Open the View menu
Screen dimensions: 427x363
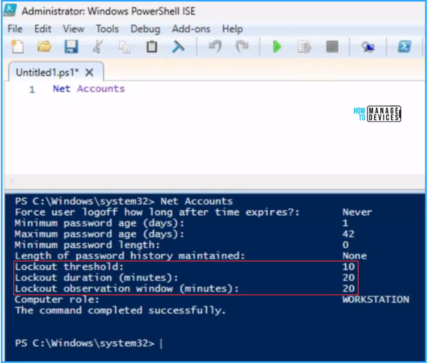73,29
